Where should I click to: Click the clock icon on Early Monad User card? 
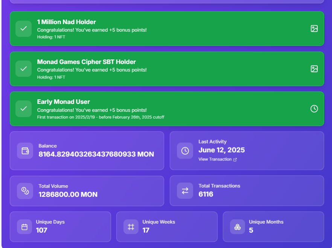pyautogui.click(x=314, y=109)
